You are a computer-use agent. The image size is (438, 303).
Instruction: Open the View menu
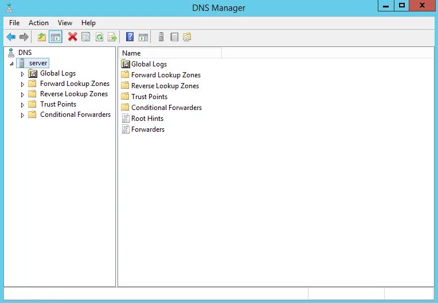point(65,22)
